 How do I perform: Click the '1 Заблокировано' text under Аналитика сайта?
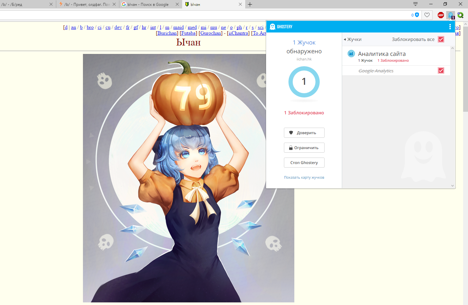393,60
